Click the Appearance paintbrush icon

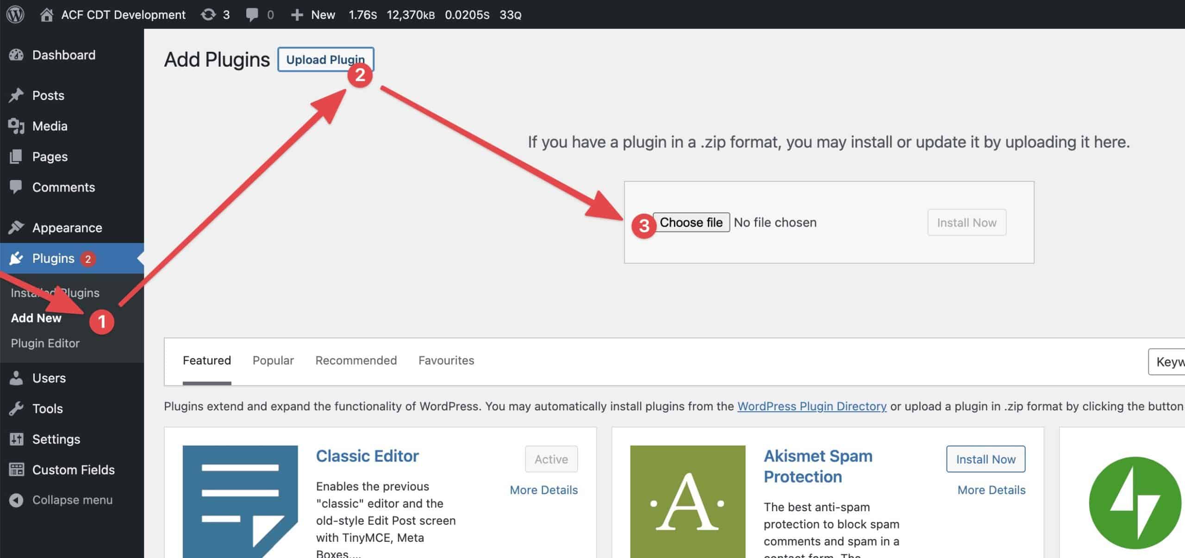pos(16,227)
